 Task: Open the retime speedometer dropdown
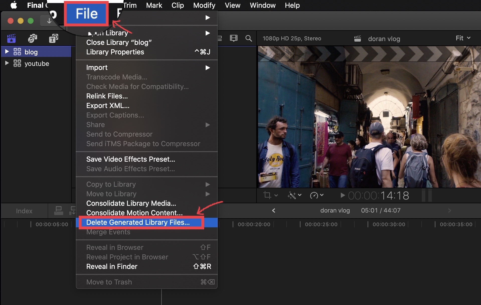[x=317, y=195]
